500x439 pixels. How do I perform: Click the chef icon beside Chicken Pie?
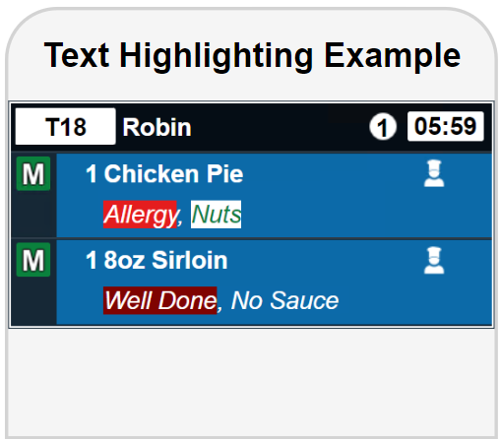tap(434, 173)
